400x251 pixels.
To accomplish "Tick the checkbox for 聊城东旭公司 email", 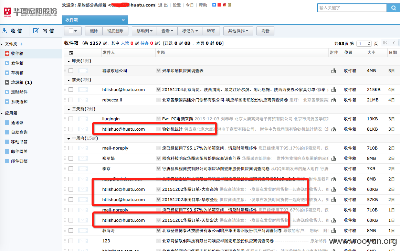I will point(71,71).
